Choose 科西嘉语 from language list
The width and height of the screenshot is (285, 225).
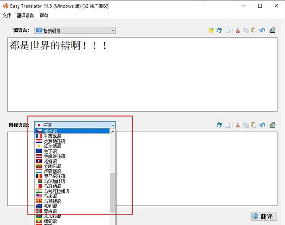72,136
